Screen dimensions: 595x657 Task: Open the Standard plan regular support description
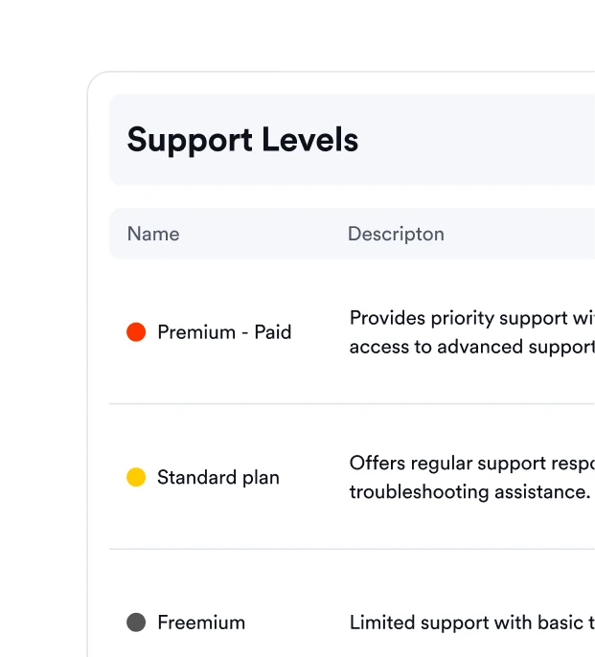[x=472, y=477]
